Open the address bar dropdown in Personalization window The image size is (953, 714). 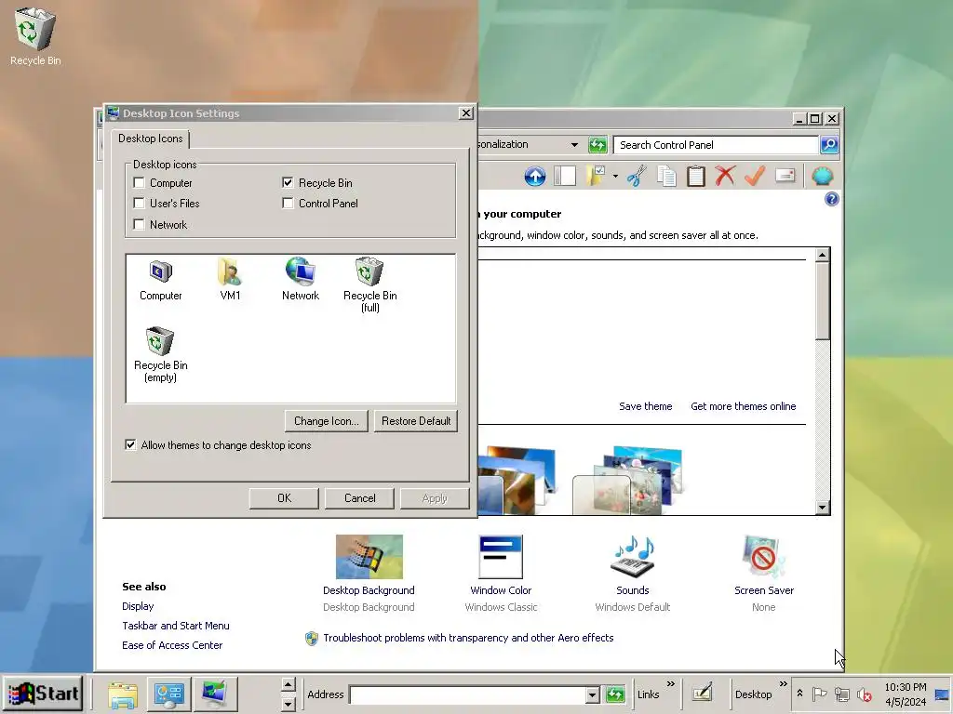(574, 144)
